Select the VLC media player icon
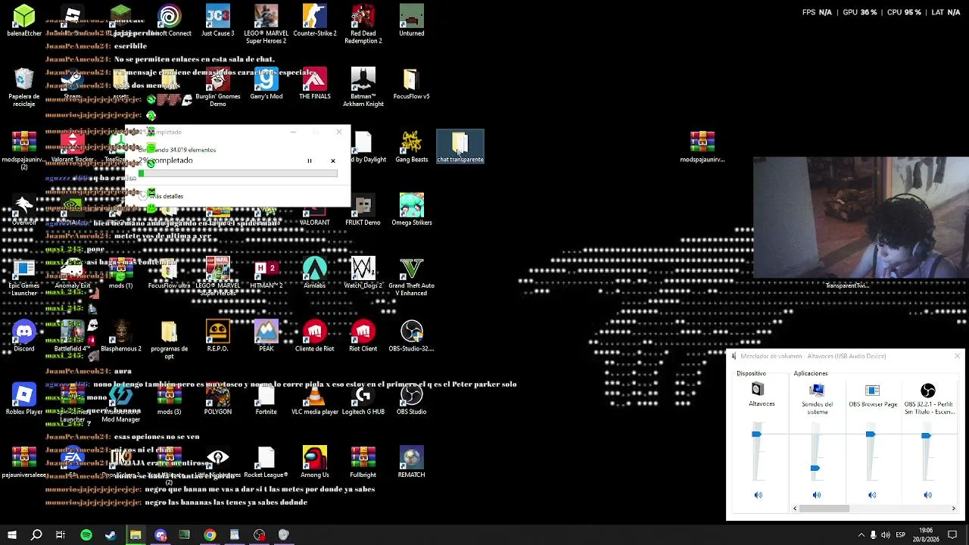 315,399
